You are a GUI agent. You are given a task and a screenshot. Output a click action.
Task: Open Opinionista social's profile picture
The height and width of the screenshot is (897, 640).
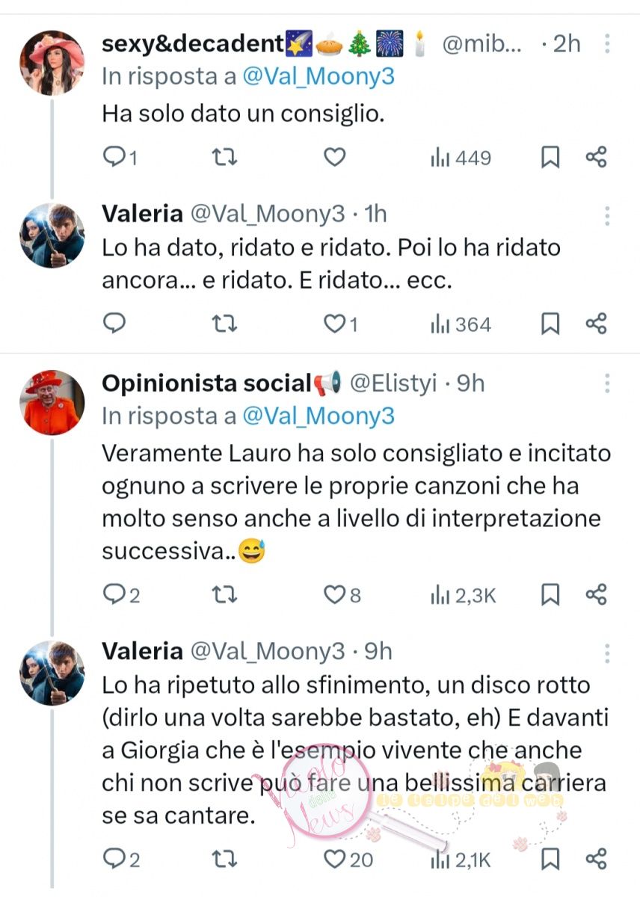(x=52, y=402)
